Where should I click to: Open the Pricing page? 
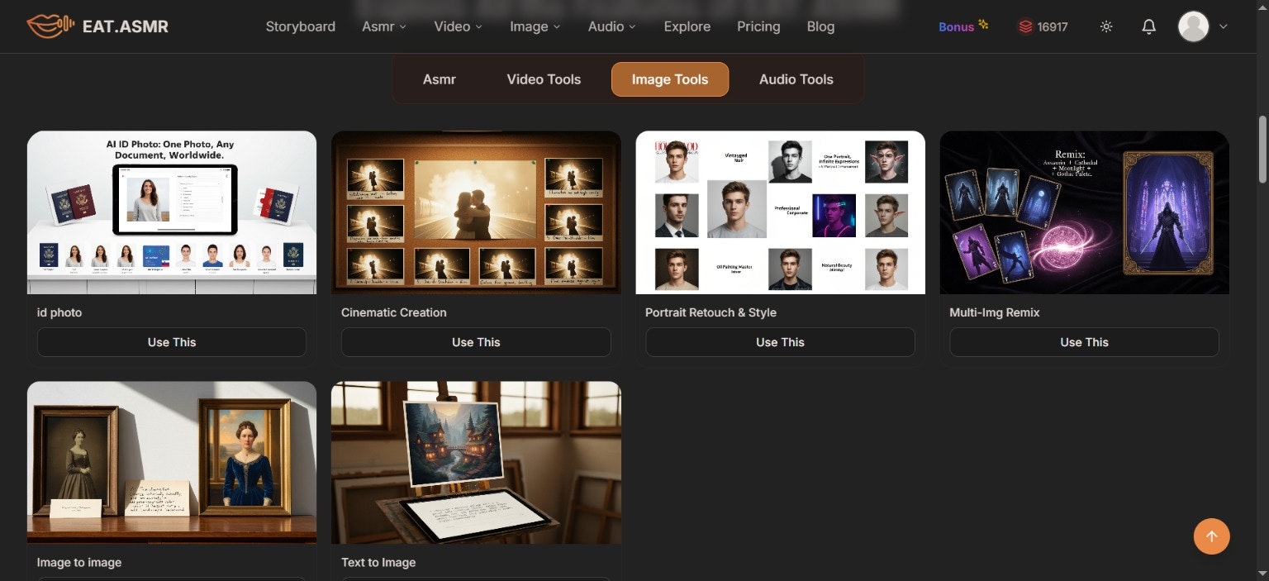tap(758, 26)
